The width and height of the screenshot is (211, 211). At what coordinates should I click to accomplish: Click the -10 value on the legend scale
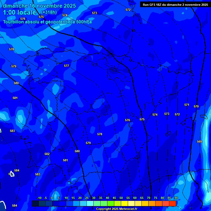pyautogui.click(x=39, y=198)
